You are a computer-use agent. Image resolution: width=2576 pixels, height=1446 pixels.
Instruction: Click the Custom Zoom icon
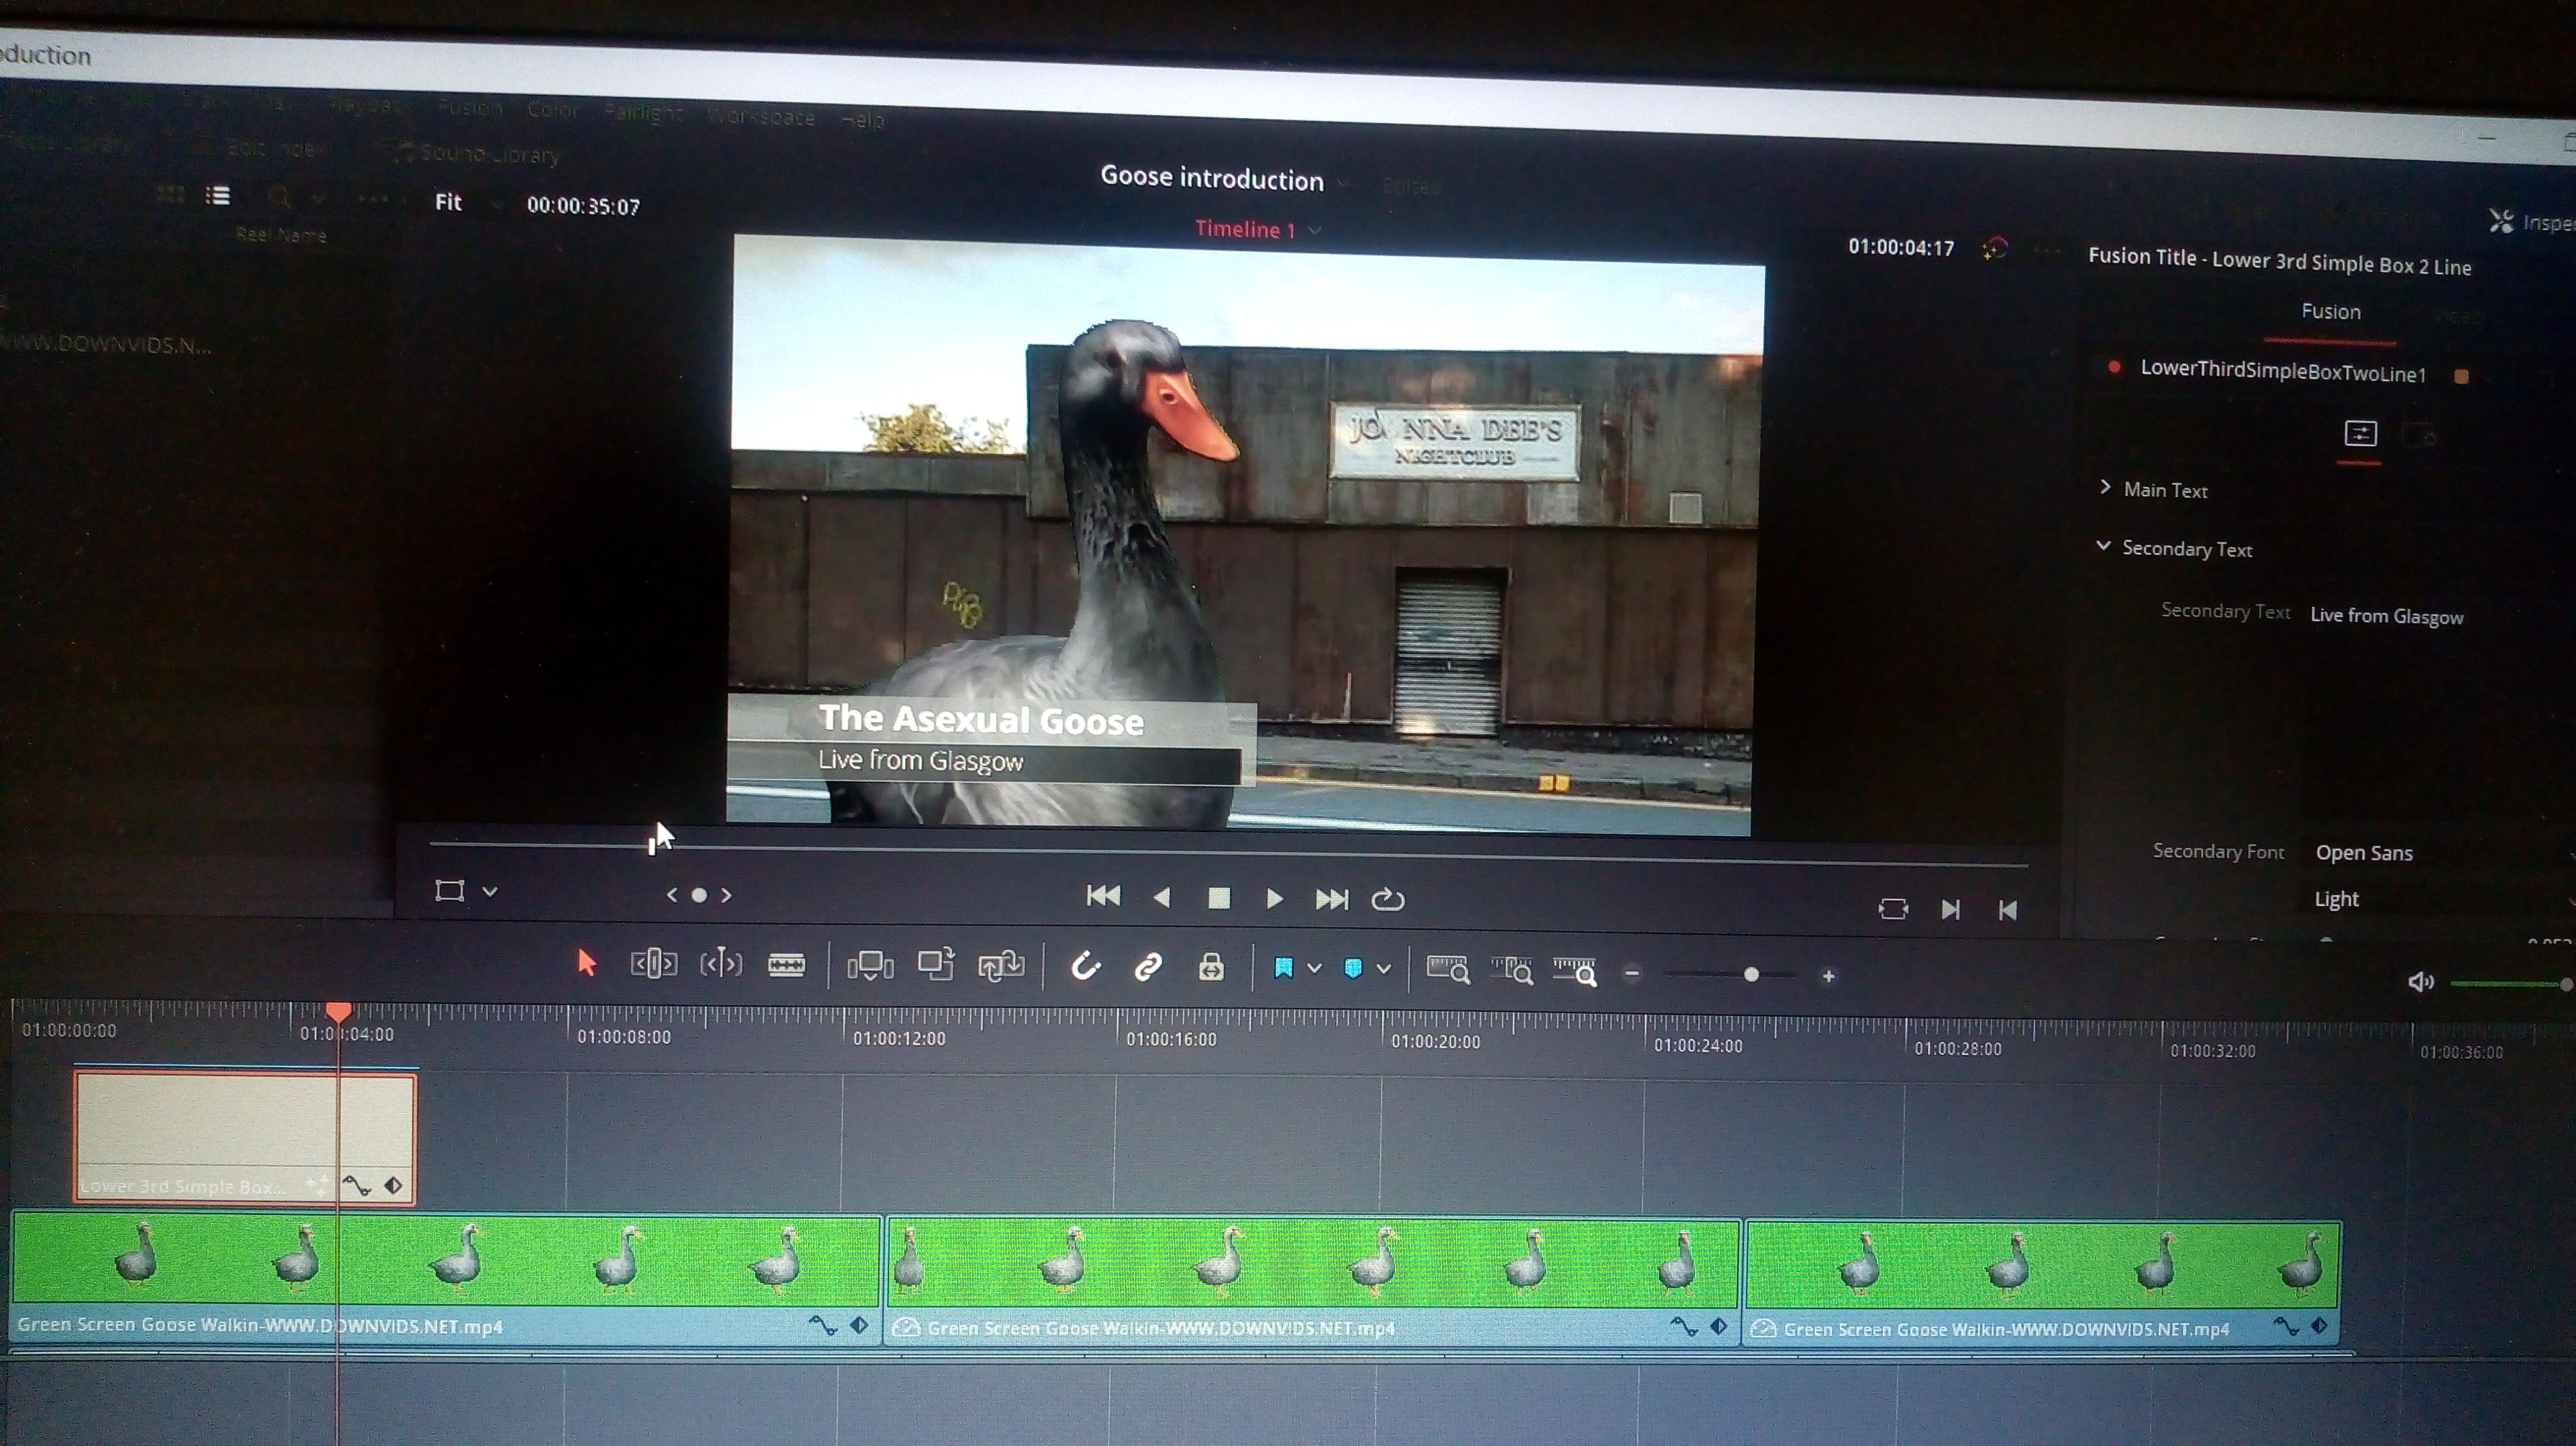click(x=1575, y=971)
